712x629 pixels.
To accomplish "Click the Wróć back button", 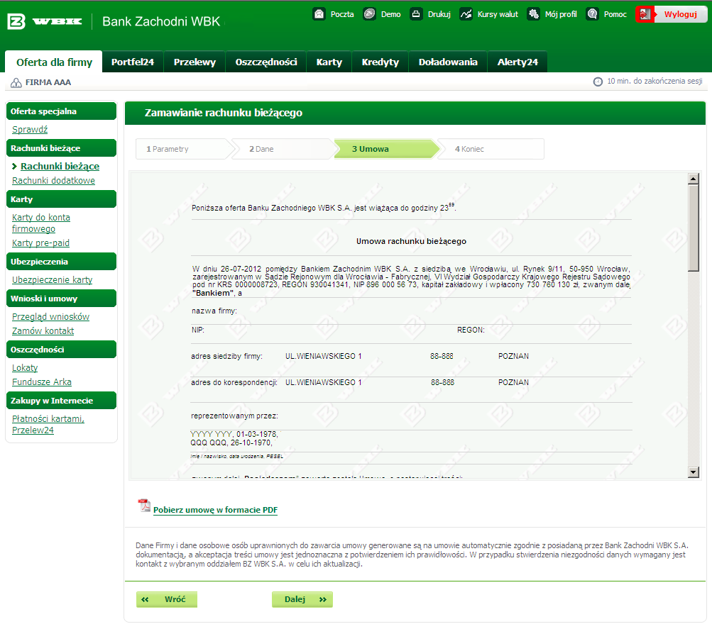I will (x=167, y=599).
